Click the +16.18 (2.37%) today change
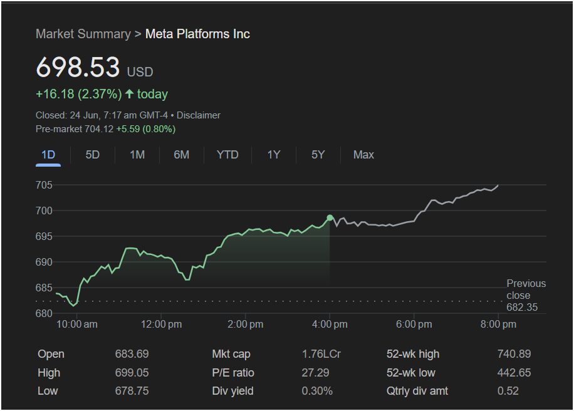The image size is (574, 411). [x=102, y=94]
